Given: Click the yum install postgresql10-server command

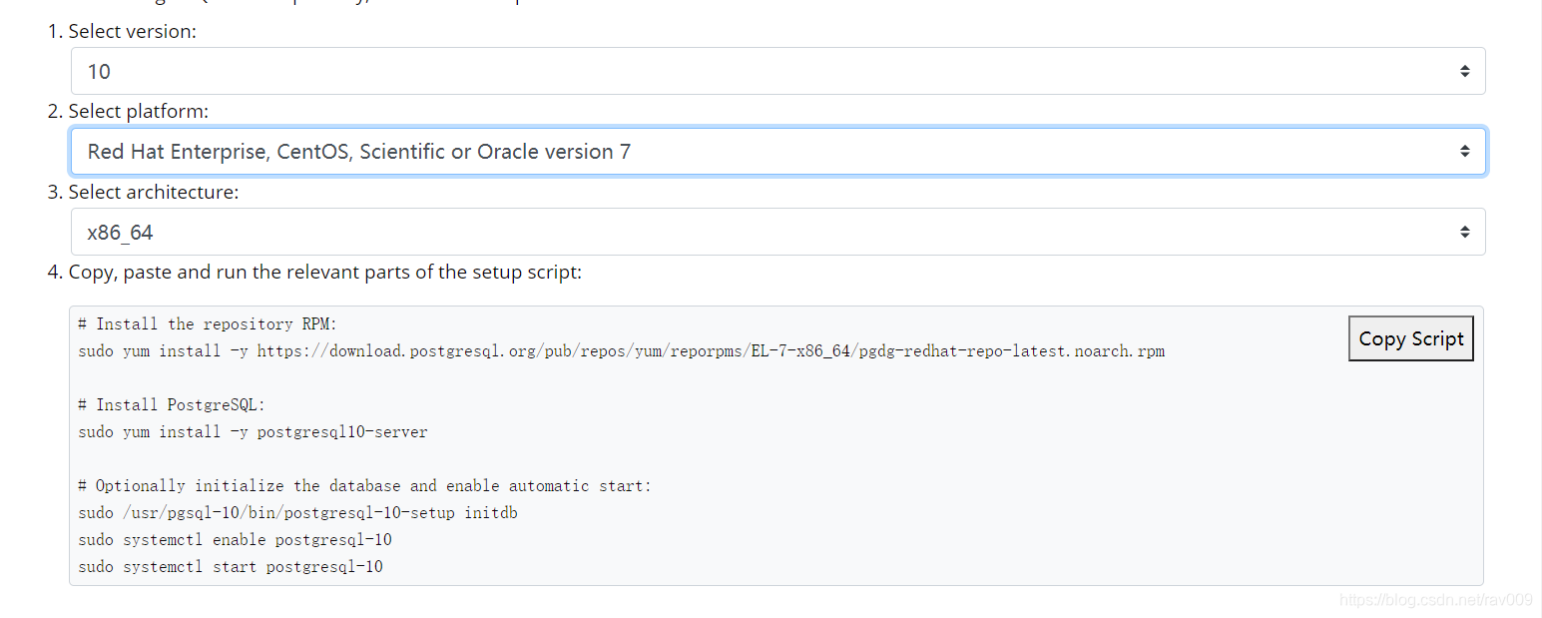Looking at the screenshot, I should [253, 432].
